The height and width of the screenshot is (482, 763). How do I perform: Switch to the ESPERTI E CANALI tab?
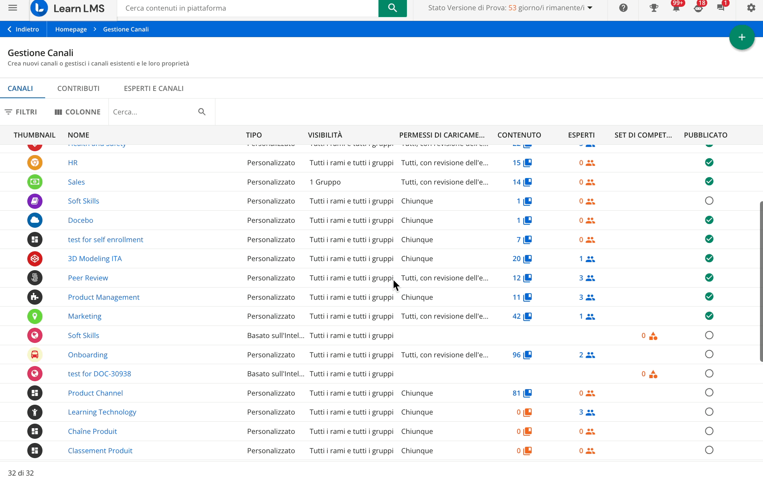[x=154, y=88]
